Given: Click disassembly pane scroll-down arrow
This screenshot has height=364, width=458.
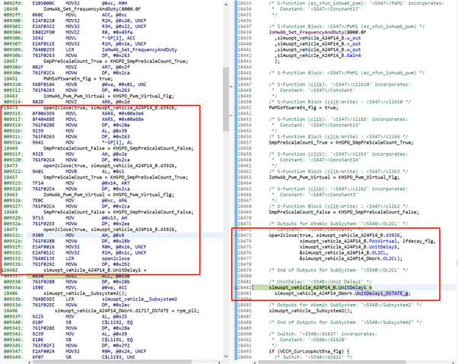Looking at the screenshot, I should point(226,356).
